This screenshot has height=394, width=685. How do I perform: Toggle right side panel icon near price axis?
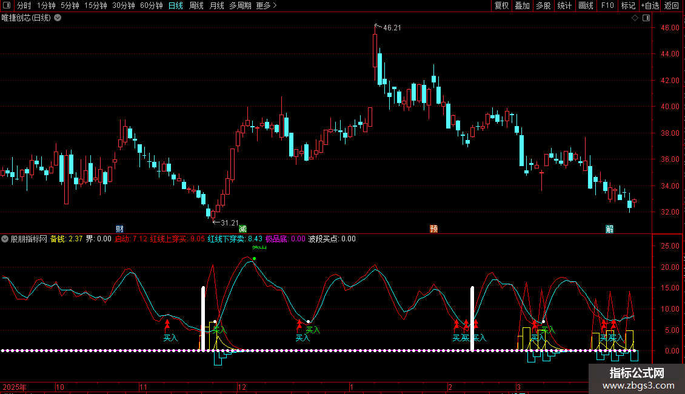(646, 18)
